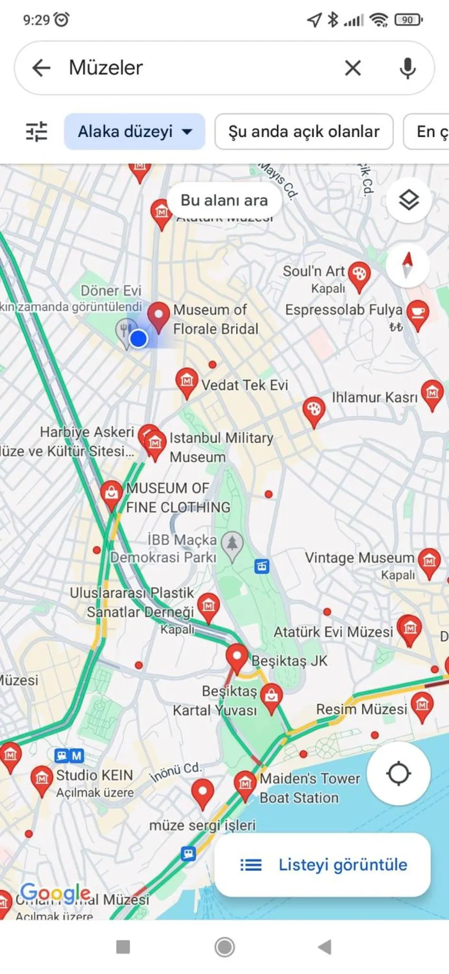This screenshot has width=449, height=974.
Task: Center map on my location
Action: [399, 773]
